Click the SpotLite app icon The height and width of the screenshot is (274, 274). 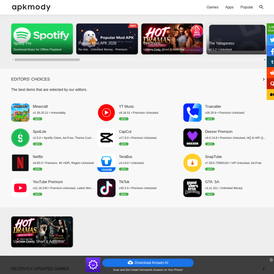pos(20,138)
